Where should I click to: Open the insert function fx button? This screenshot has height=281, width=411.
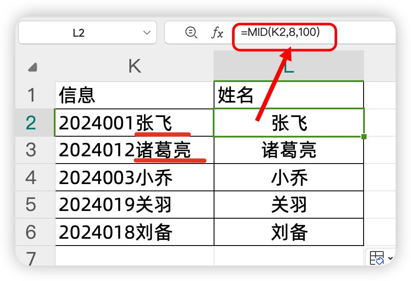pos(217,33)
